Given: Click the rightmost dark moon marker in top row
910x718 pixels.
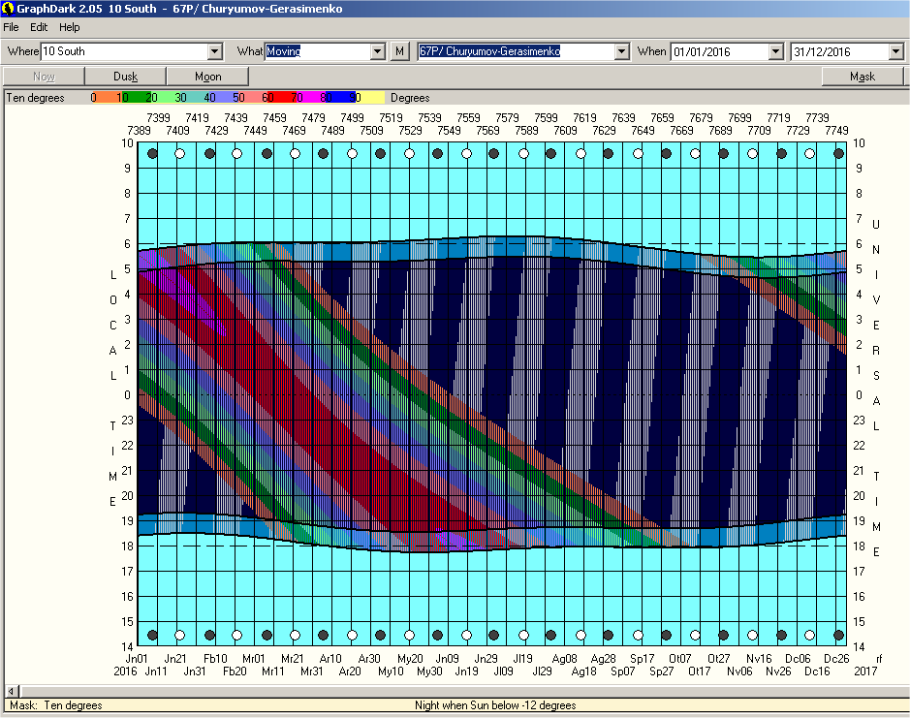Looking at the screenshot, I should tap(838, 153).
